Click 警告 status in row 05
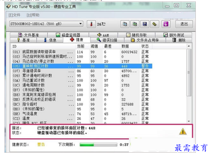Image resolution: width=210 pixels, height=157 pixels. click(145, 66)
